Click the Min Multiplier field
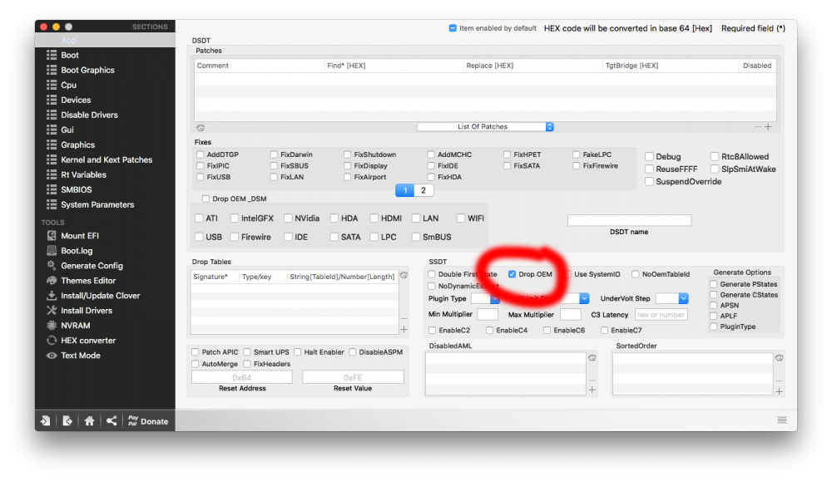The width and height of the screenshot is (832, 481). 487,314
